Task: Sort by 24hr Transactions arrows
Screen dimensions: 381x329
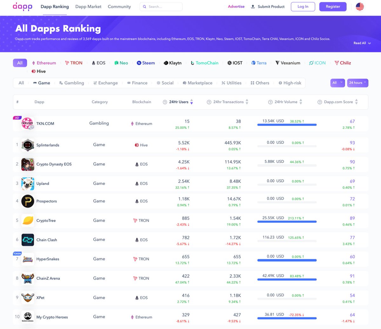Action: (x=247, y=102)
